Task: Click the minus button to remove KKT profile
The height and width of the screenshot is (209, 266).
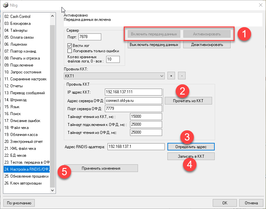Action: 182,76
